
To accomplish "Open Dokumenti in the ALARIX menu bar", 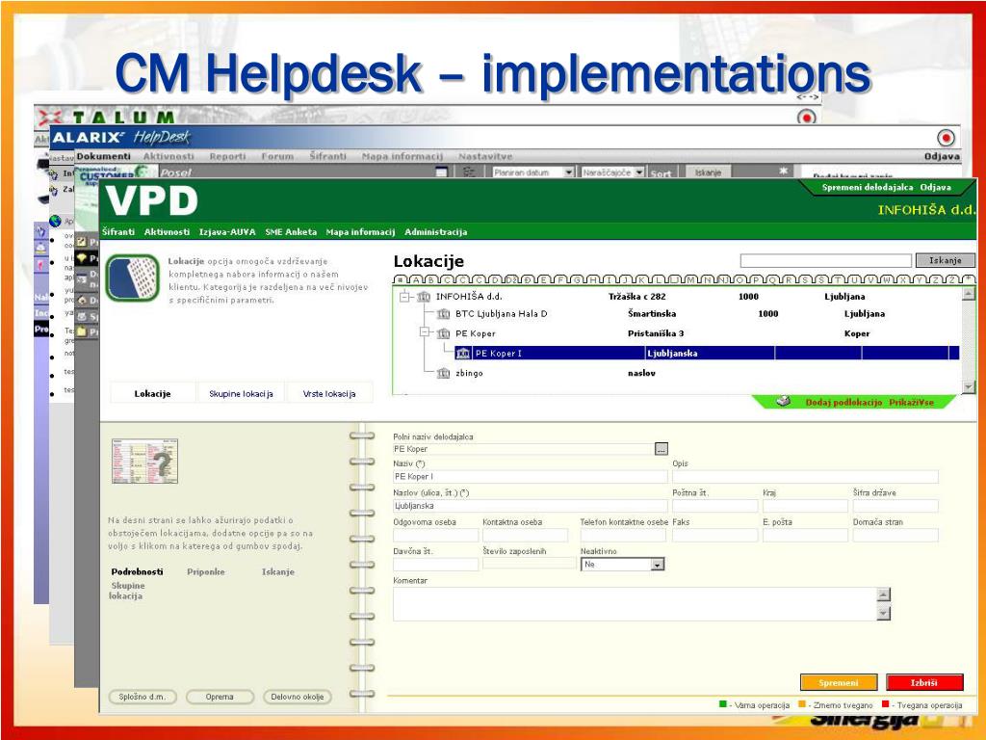I will (104, 156).
